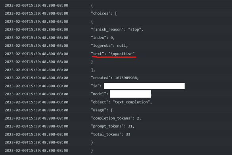Select the "object": "text_completion" log line

point(121,102)
